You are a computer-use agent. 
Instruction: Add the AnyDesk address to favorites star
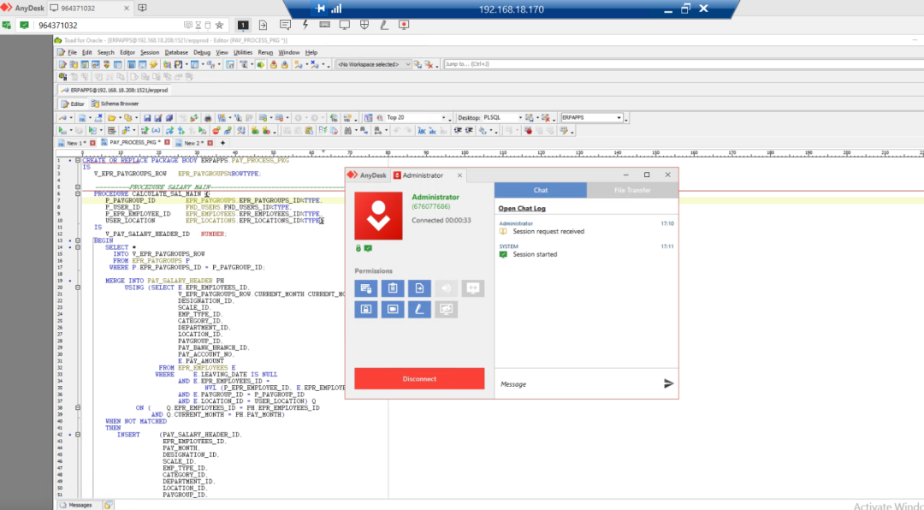pos(219,26)
